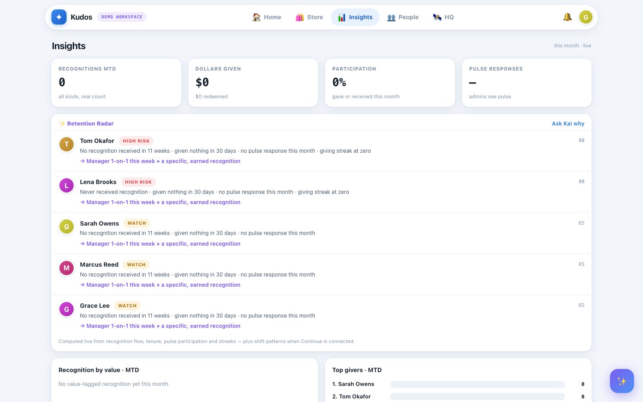Click the Retention Radar heading
The width and height of the screenshot is (643, 402).
coord(90,123)
